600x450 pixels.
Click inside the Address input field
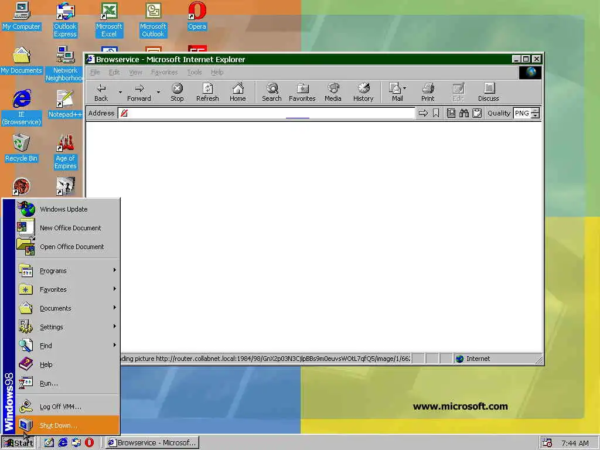click(x=267, y=113)
